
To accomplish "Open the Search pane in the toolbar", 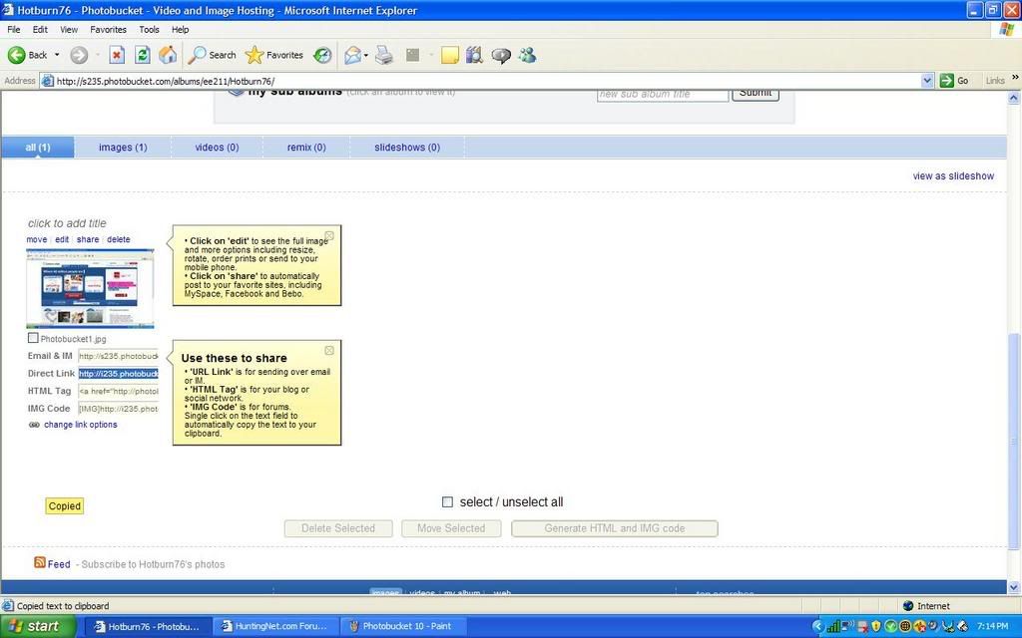I will [212, 56].
